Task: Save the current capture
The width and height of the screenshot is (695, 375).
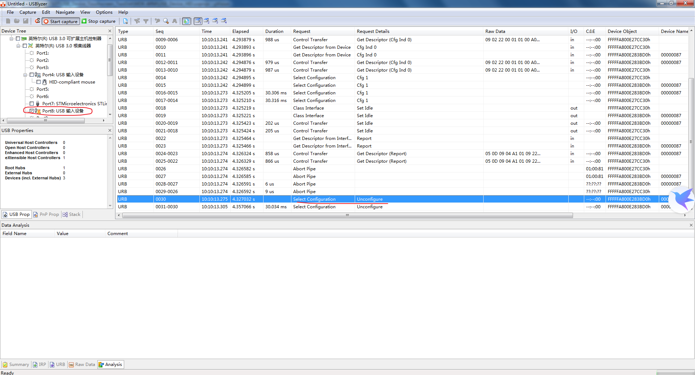Action: click(25, 21)
